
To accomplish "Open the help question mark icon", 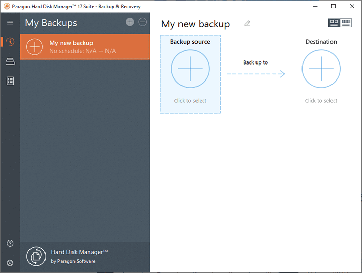I will (x=10, y=243).
